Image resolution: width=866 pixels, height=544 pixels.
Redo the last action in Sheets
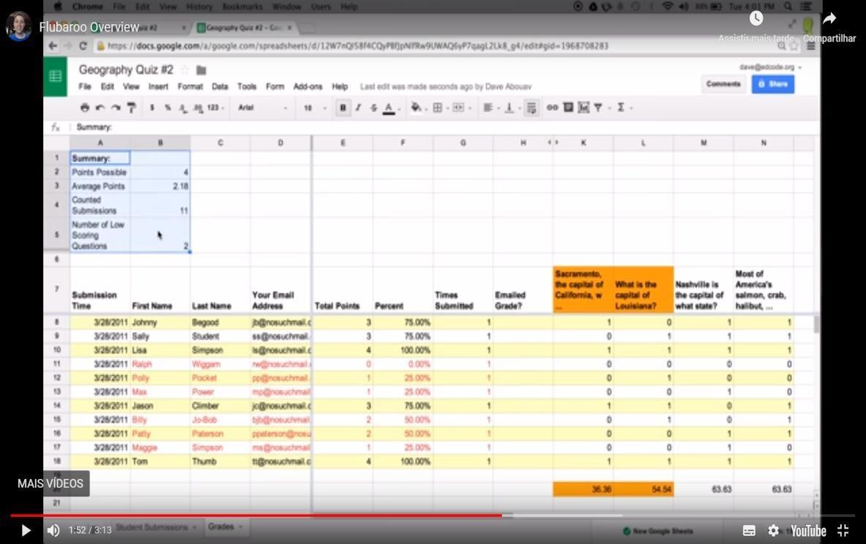click(116, 107)
